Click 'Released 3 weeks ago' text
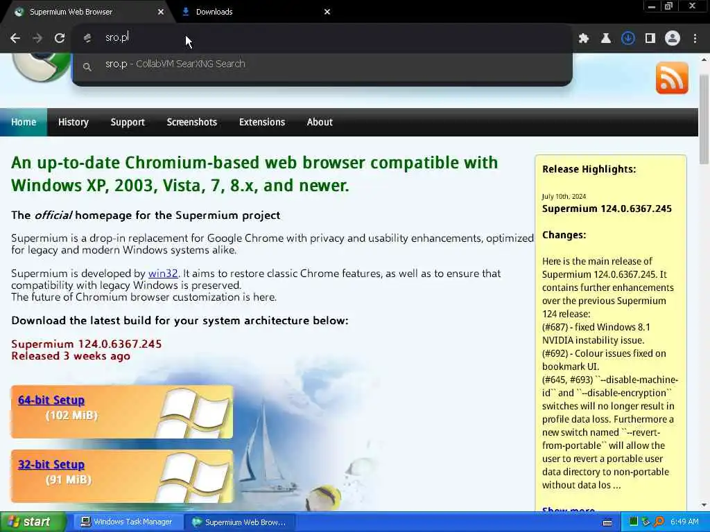The image size is (710, 532). (x=71, y=356)
